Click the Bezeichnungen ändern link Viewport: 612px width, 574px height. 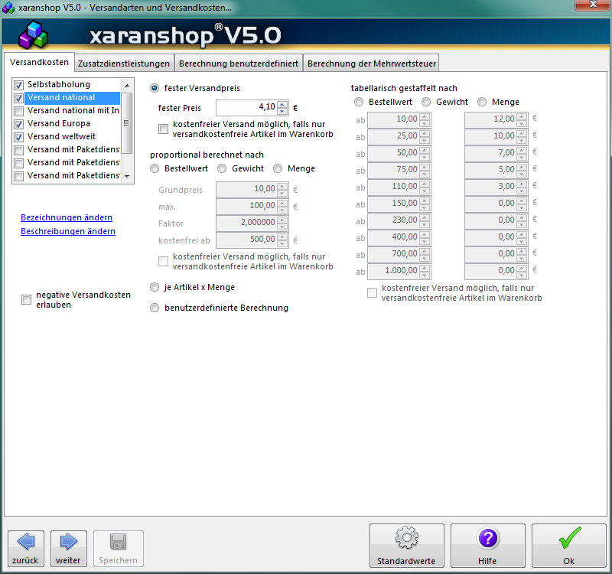(x=67, y=217)
